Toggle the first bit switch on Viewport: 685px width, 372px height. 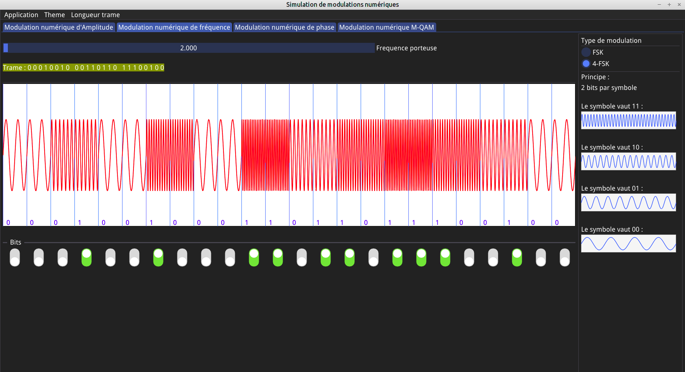15,257
